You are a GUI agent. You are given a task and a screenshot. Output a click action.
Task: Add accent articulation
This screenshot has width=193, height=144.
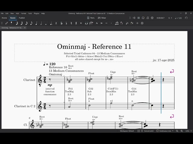tap(102, 23)
